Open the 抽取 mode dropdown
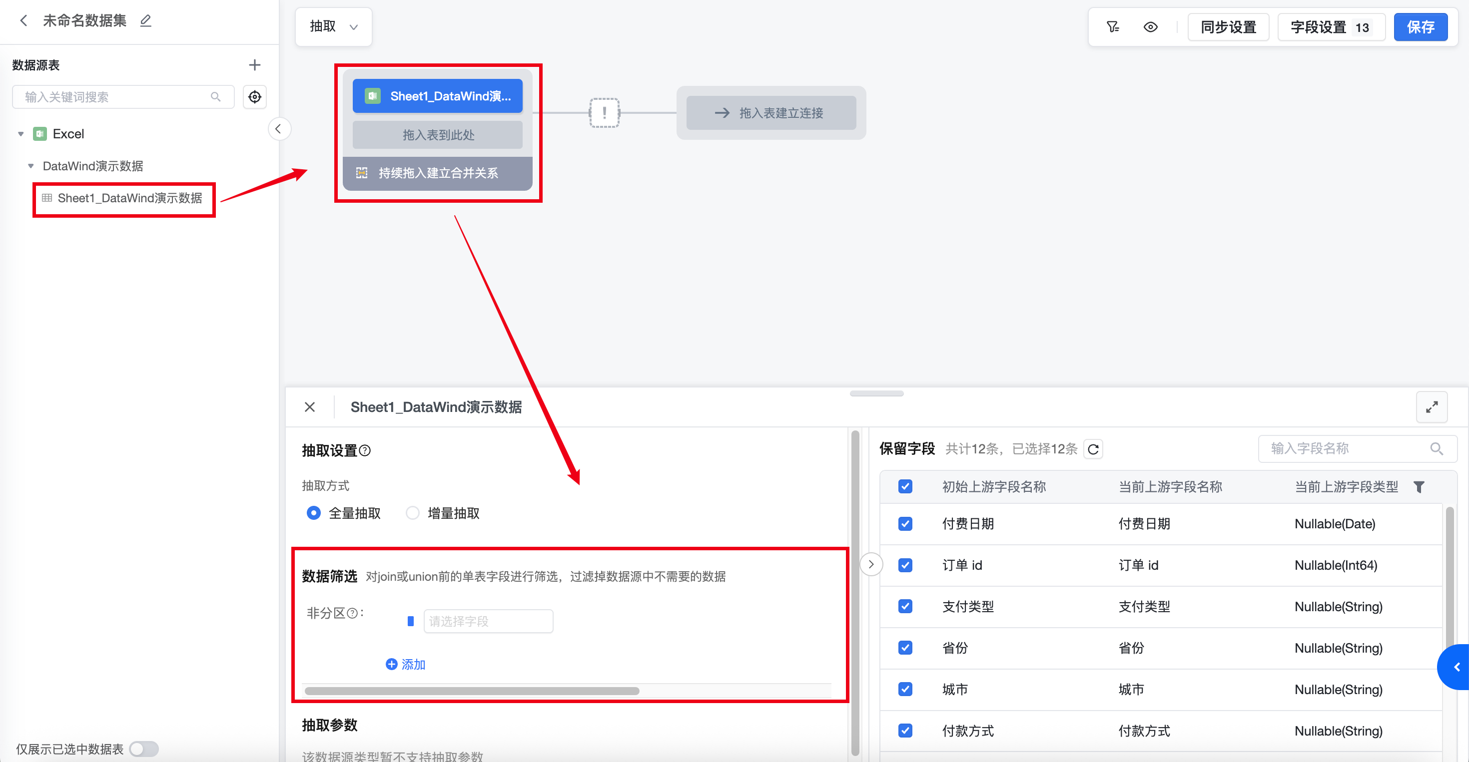Viewport: 1469px width, 762px height. (x=334, y=27)
